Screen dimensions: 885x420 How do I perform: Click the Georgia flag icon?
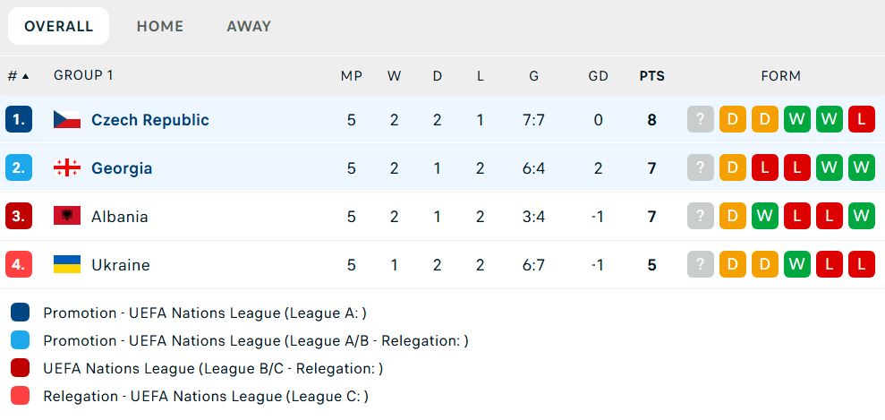[x=67, y=168]
